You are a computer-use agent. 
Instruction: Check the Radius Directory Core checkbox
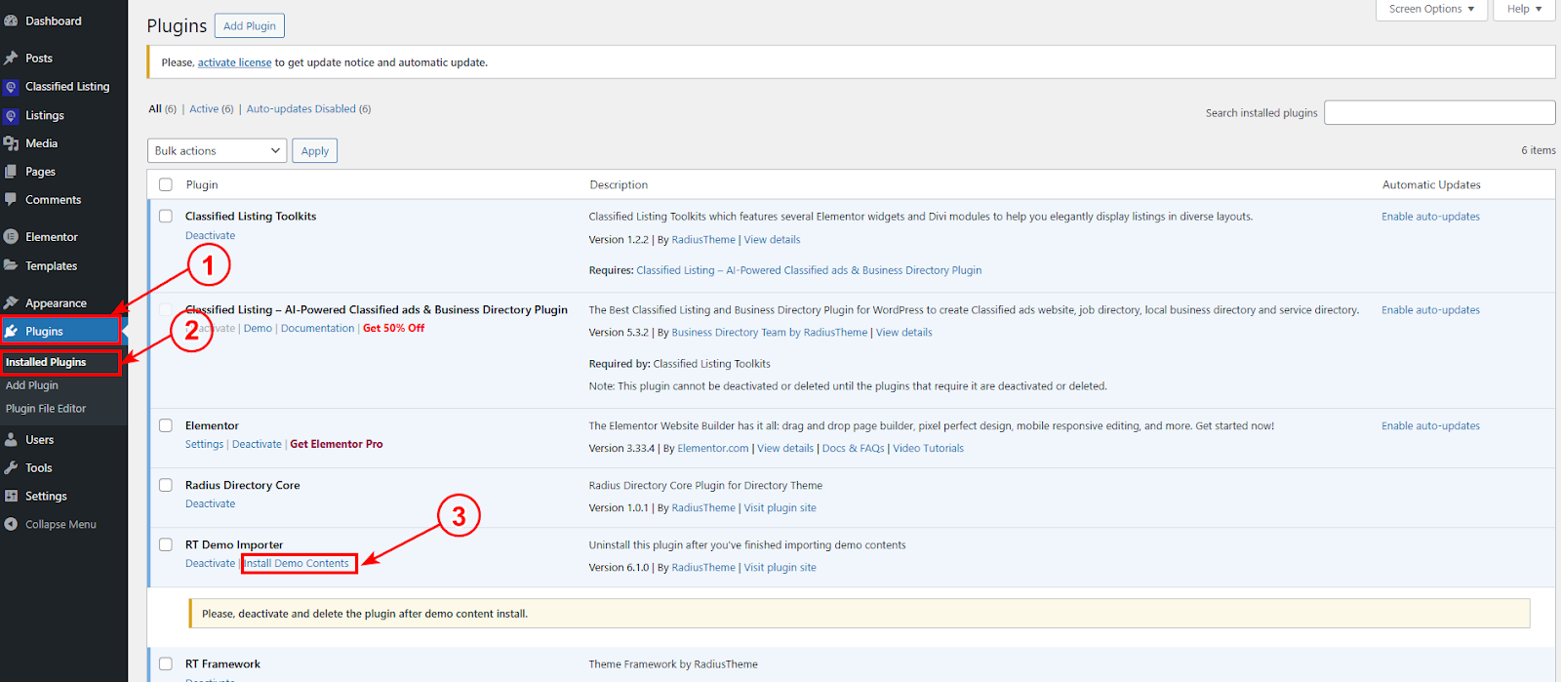tap(166, 485)
